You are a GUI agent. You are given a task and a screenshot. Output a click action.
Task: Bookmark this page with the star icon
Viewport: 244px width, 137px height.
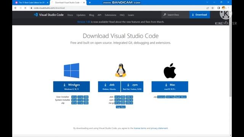[x=213, y=8]
